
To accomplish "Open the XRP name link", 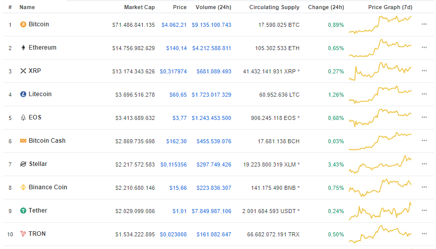I will [x=35, y=71].
